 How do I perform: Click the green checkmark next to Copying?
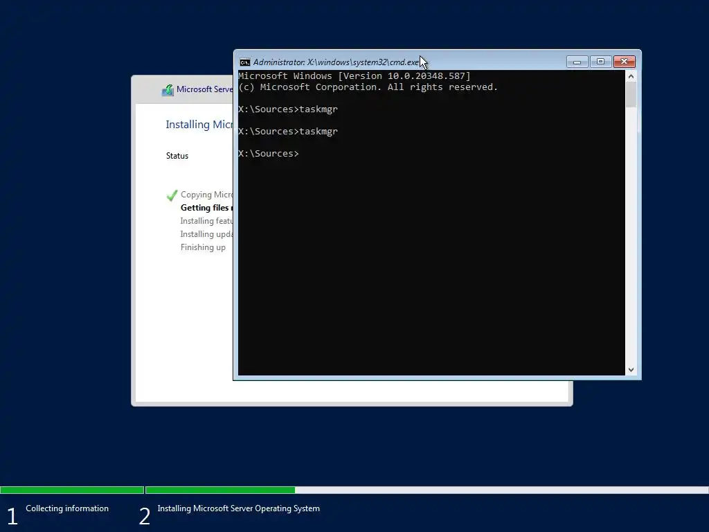[172, 195]
